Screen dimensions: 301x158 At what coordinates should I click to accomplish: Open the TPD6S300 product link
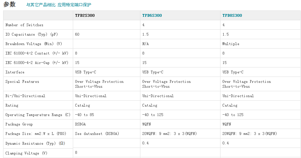[x=152, y=15]
